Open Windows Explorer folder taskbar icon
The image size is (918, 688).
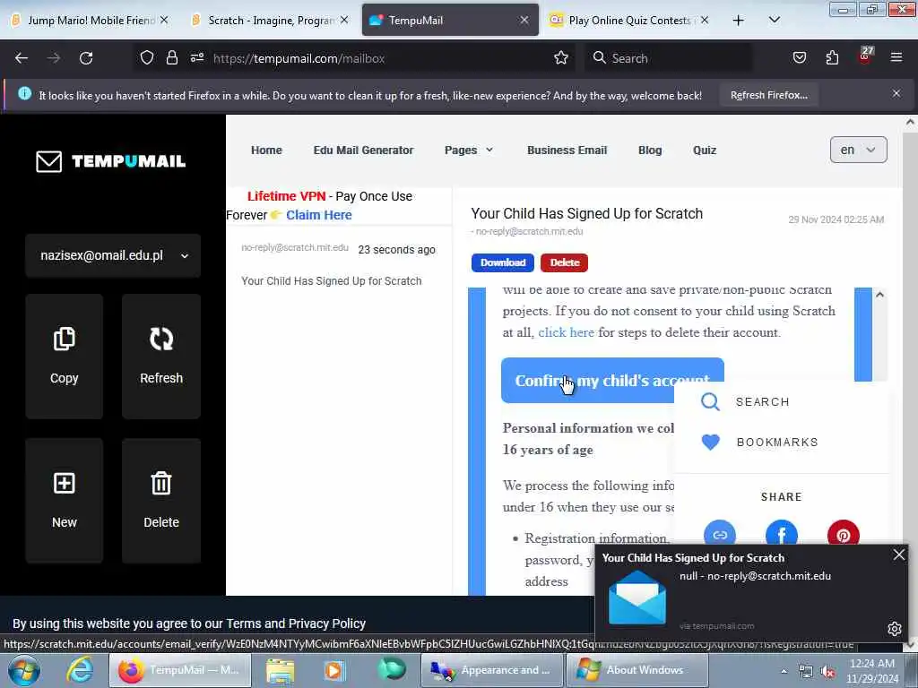[281, 670]
